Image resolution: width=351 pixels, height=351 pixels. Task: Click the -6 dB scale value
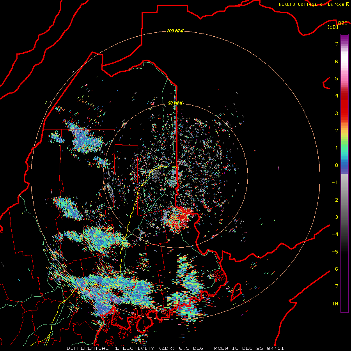pyautogui.click(x=335, y=269)
